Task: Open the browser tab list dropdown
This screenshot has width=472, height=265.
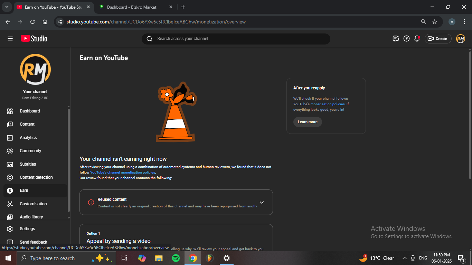Action: coord(7,7)
